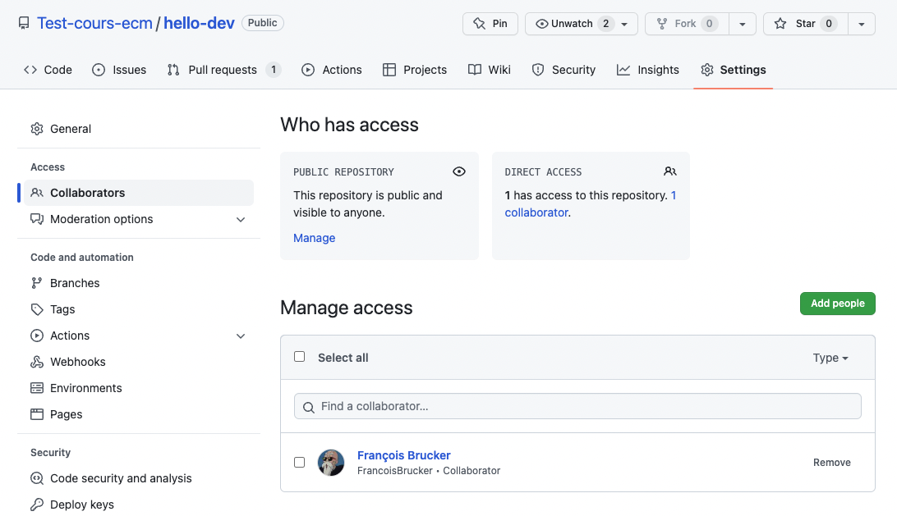Check the Select all checkbox
Screen dimensions: 897x516
(x=300, y=357)
